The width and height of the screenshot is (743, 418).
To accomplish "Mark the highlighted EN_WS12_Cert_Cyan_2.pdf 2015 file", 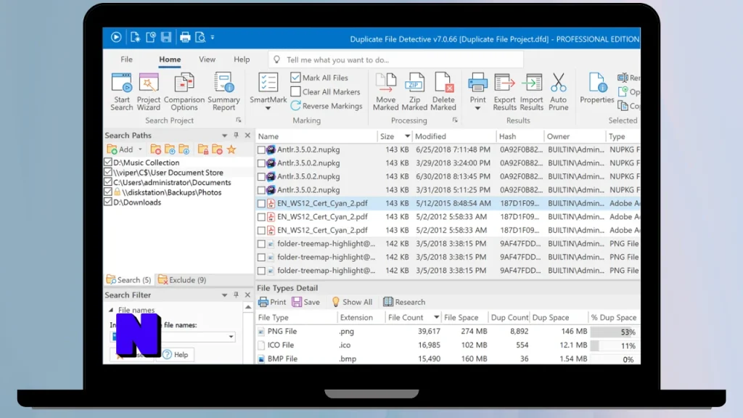I will click(x=261, y=203).
